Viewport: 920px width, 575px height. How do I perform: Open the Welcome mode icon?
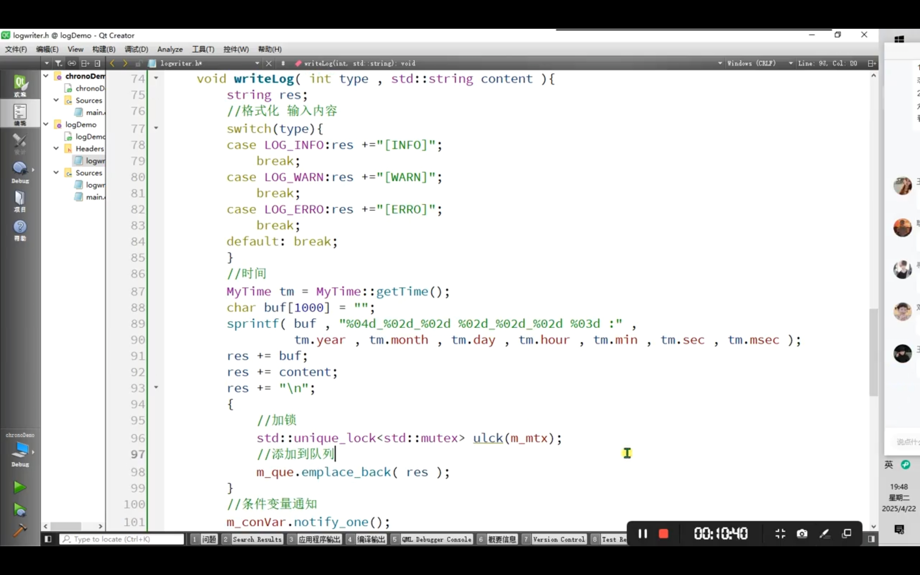[x=20, y=85]
